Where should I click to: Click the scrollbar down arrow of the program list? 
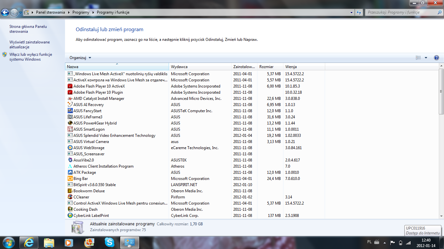(441, 216)
